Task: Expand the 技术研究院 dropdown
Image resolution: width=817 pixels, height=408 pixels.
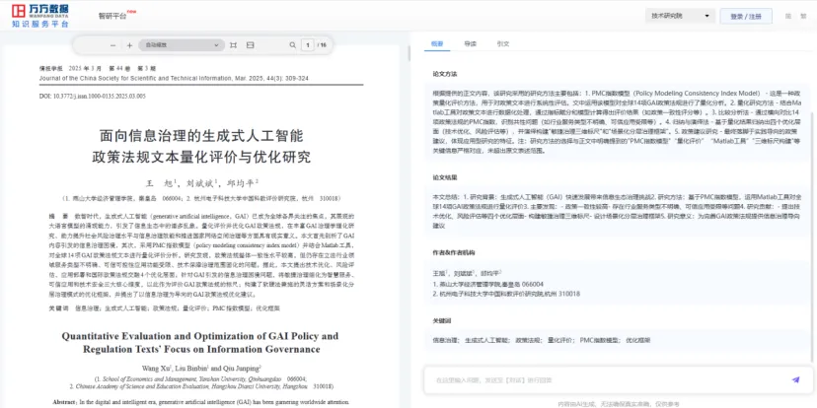Action: pyautogui.click(x=680, y=16)
